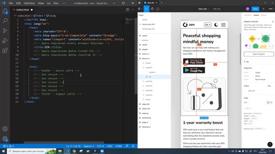Viewport: 275px width, 154px height.
Task: Open the Run and Debug view
Action: (x=5, y=41)
